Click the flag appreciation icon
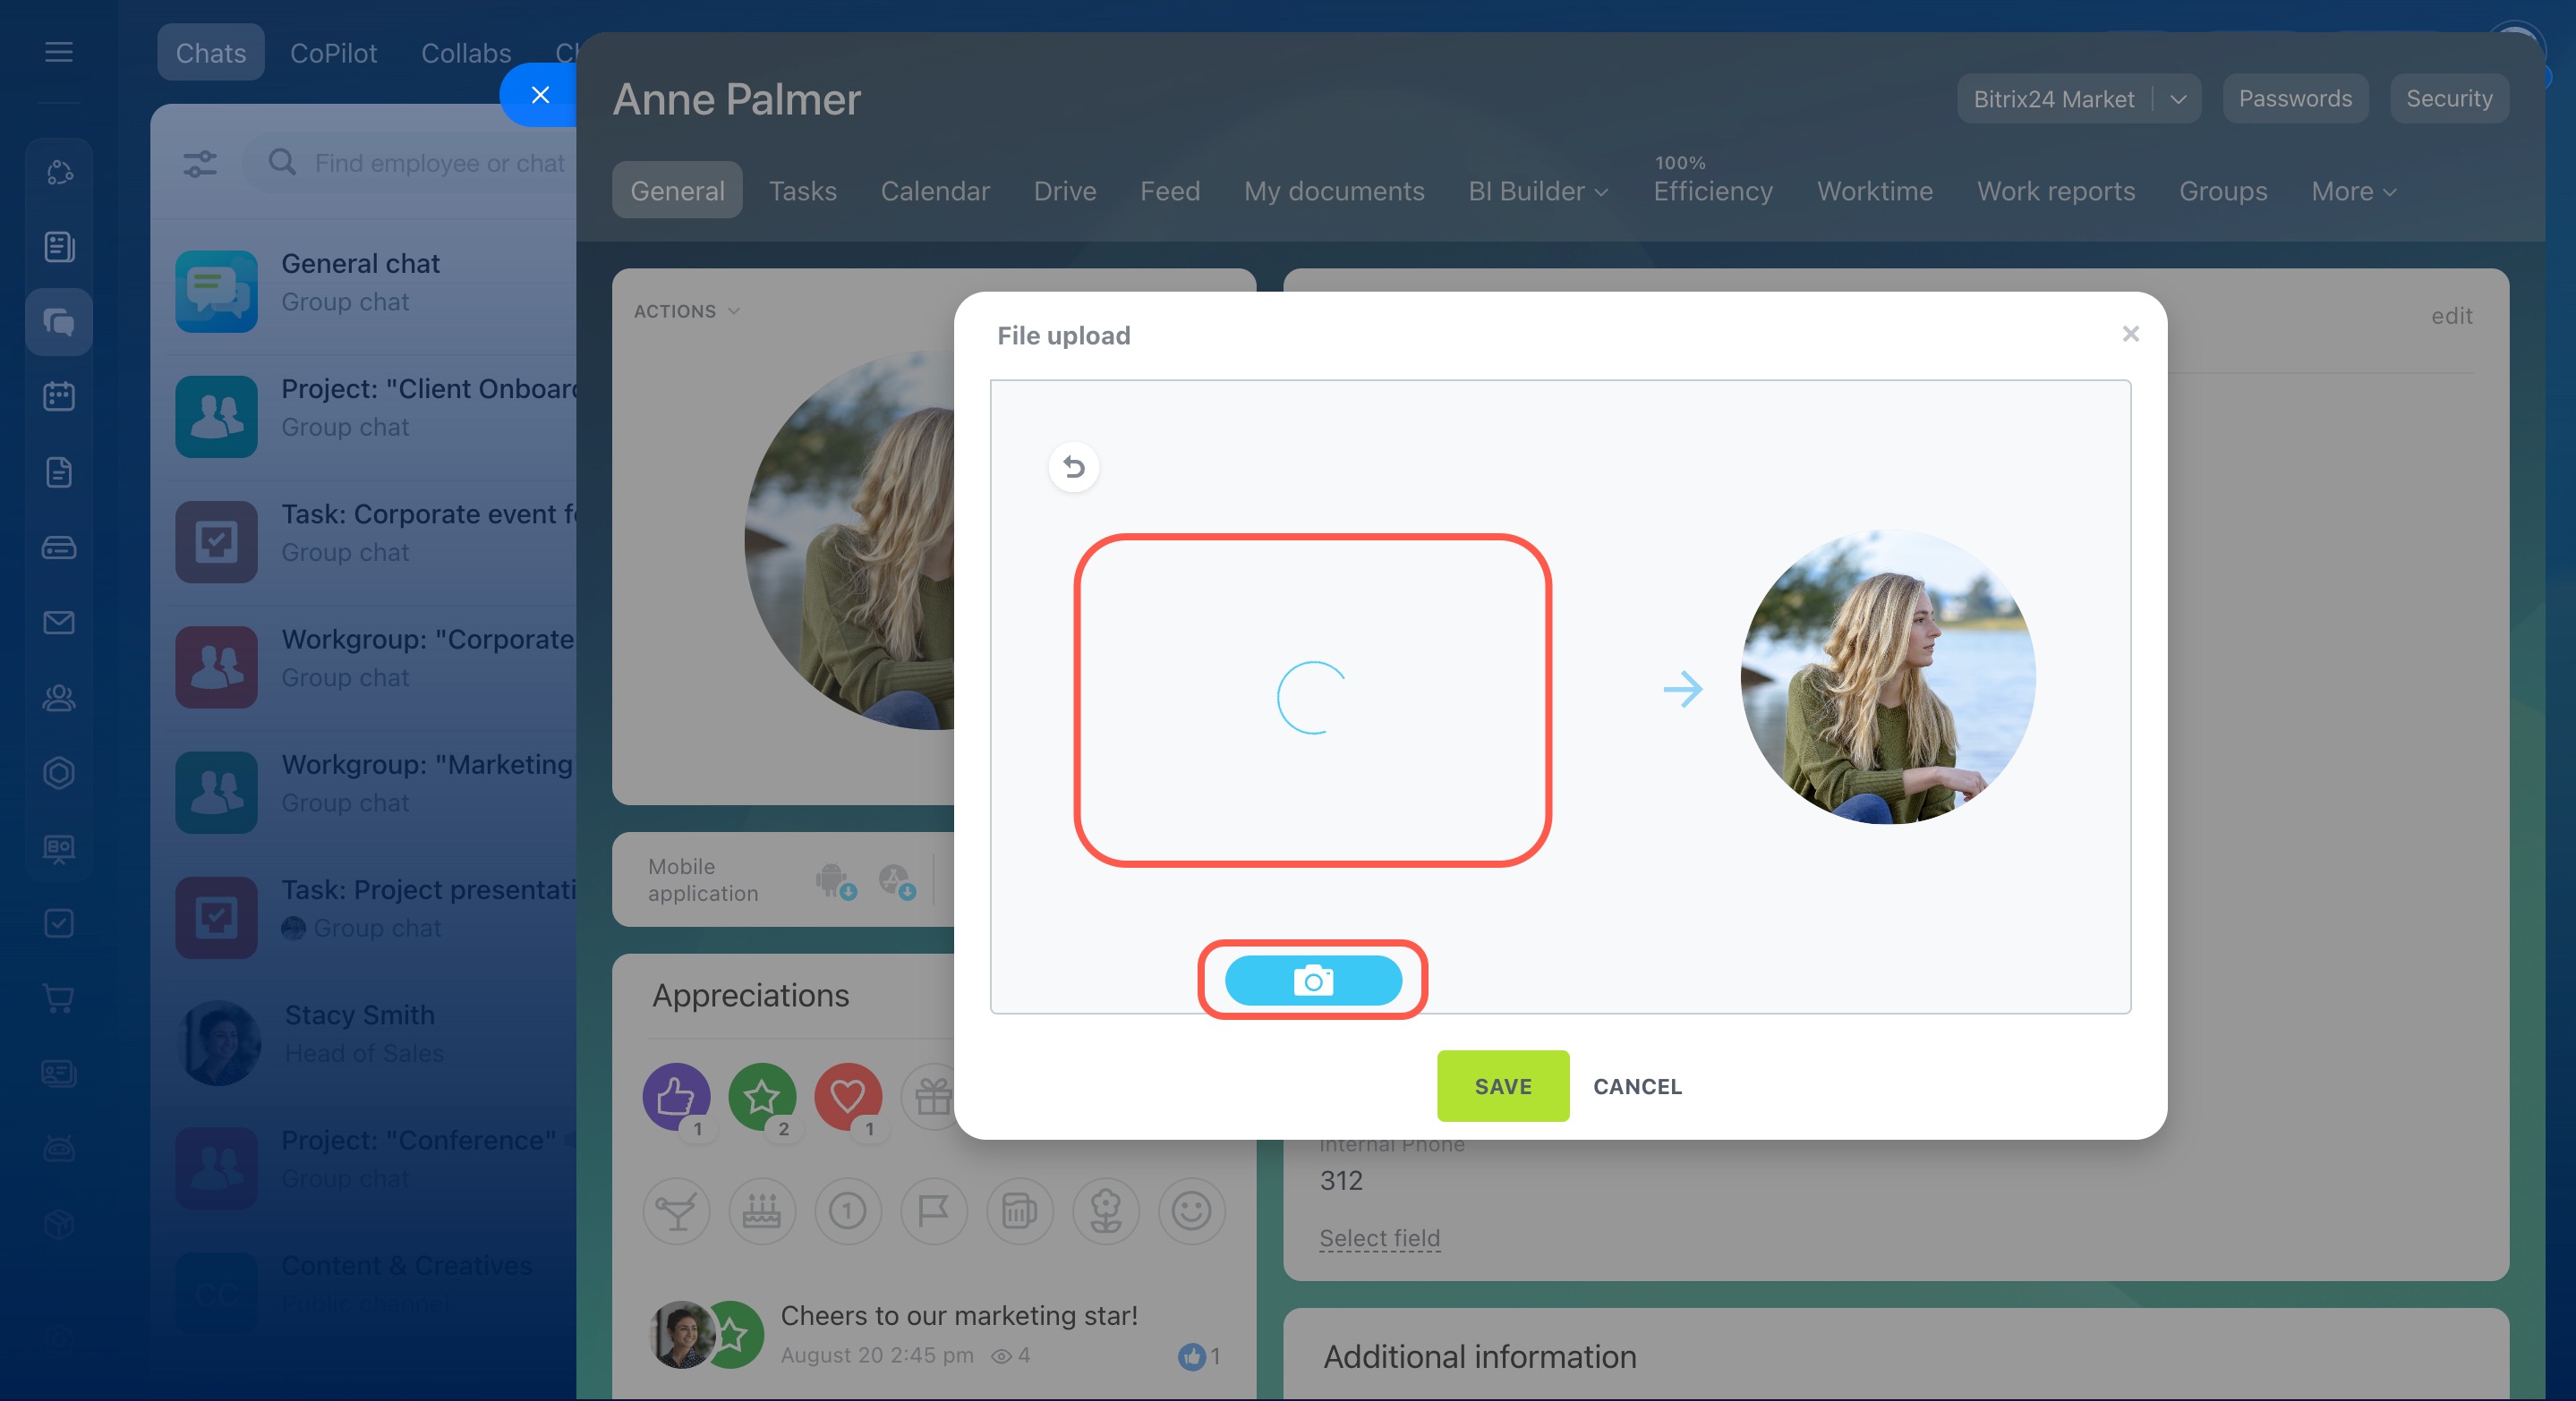2576x1401 pixels. click(934, 1211)
